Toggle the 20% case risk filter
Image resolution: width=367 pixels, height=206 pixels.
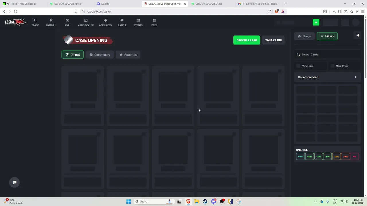(x=337, y=157)
